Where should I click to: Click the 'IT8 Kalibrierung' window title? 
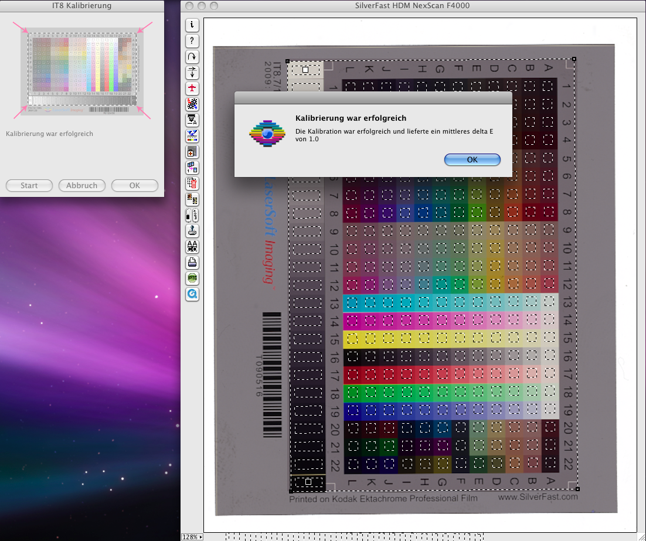81,6
